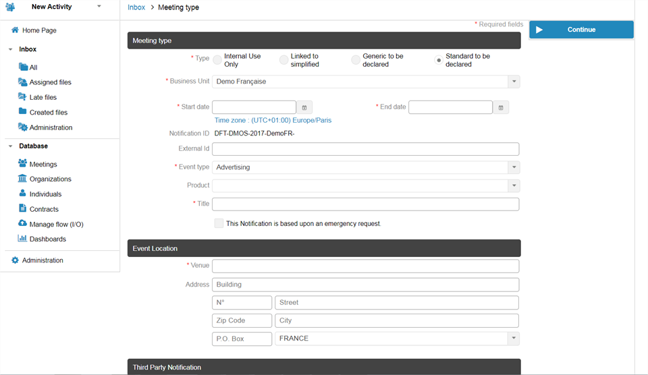Go to Meetings in the Database section
This screenshot has height=375, width=648.
(43, 164)
